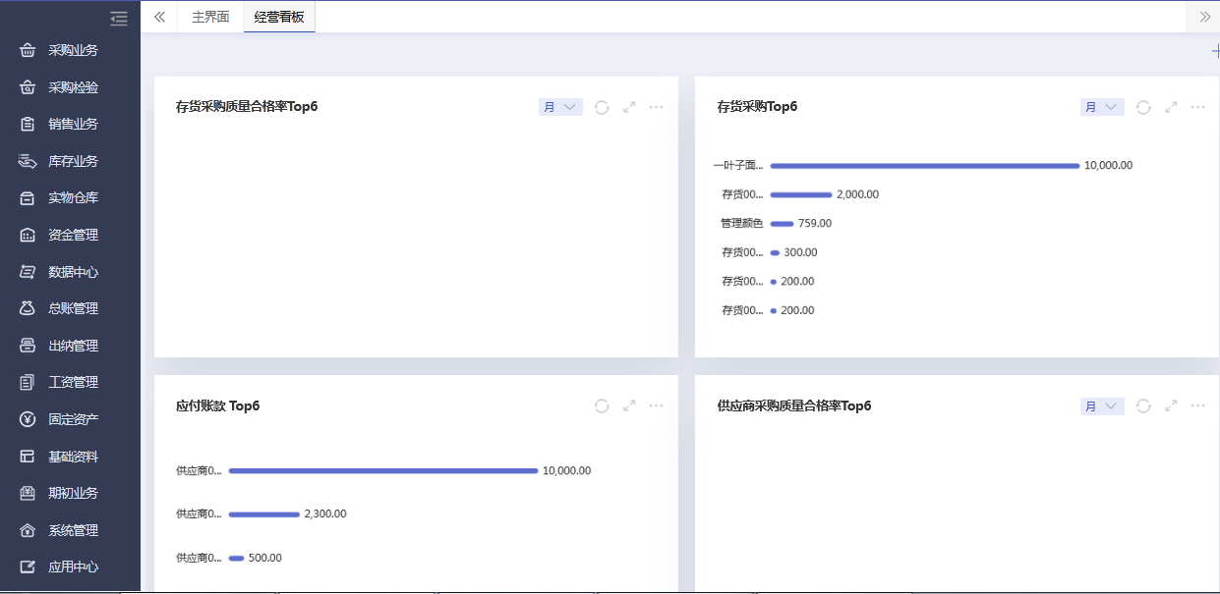Refresh the 供应商采购质量合格率Top6 card

pyautogui.click(x=1143, y=405)
